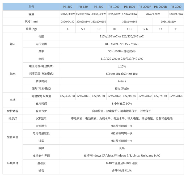Select dimension cell 320x90x140
The image size is (186, 177).
point(83,22)
